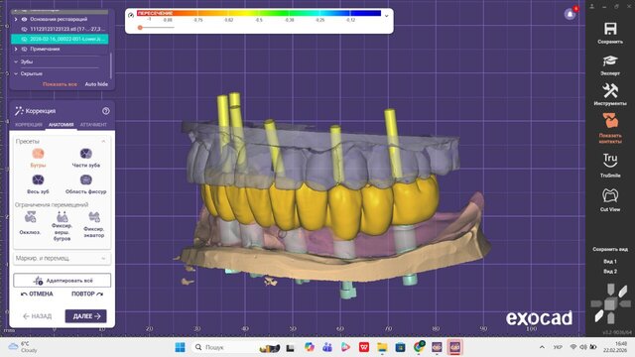Switch to the КОРРЕКЦИЯ tab
The height and width of the screenshot is (357, 635).
(x=29, y=125)
